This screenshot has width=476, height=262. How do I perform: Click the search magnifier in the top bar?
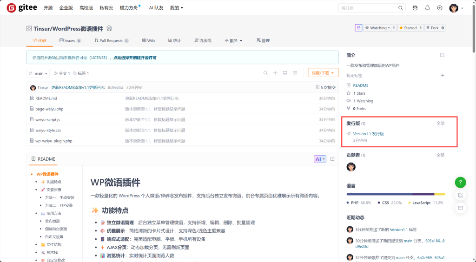tap(400, 8)
